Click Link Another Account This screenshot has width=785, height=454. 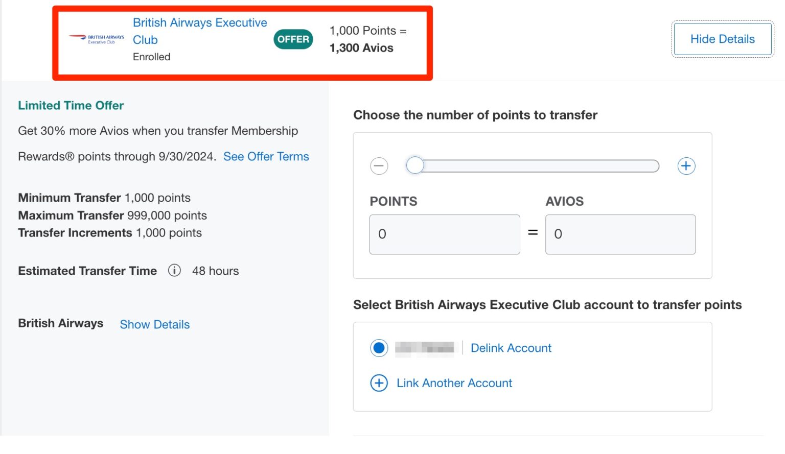454,383
